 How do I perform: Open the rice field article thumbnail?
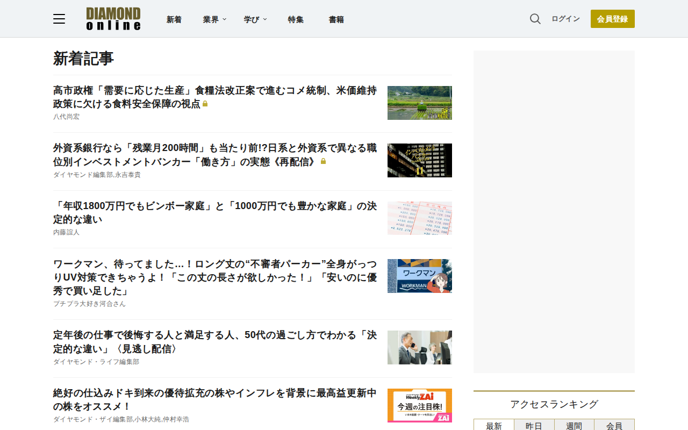point(420,103)
